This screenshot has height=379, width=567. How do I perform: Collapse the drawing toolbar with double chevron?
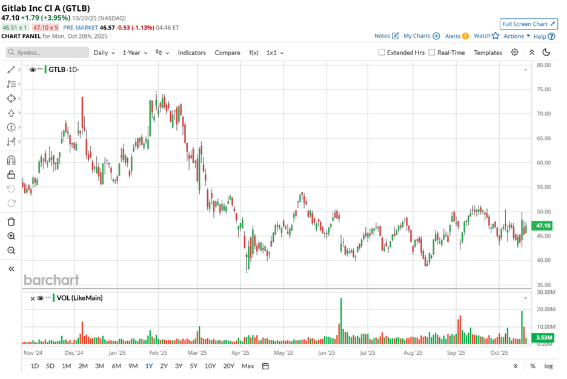(12, 268)
